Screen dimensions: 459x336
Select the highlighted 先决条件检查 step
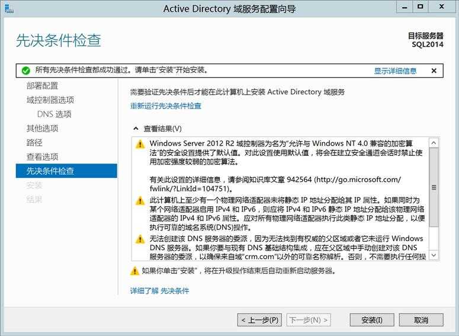pos(66,171)
